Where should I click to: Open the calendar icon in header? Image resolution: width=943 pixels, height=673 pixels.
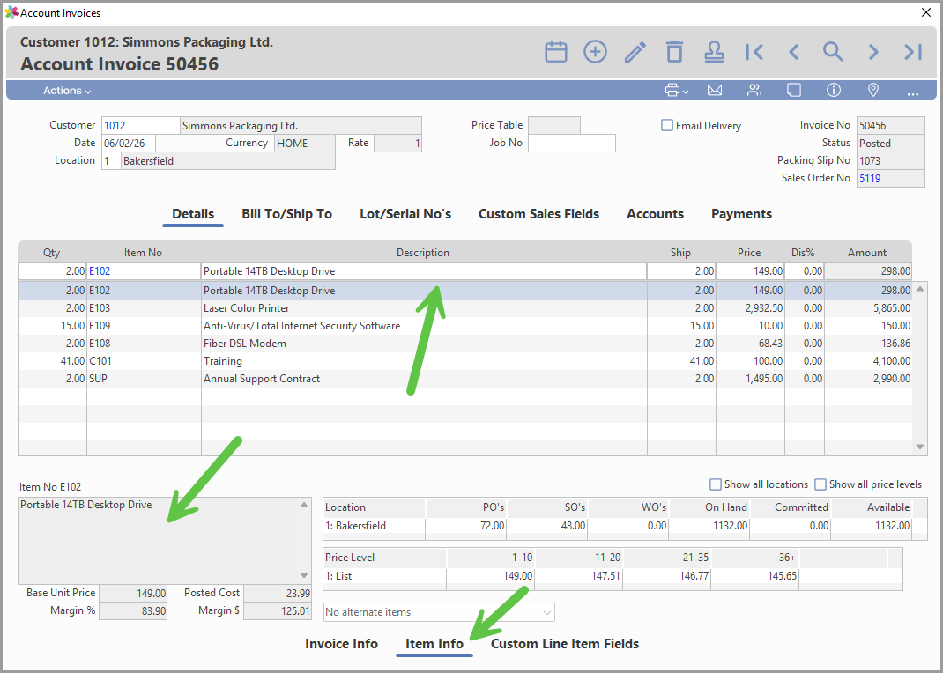(x=556, y=52)
